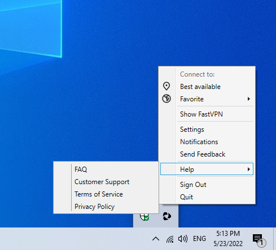Click the globe icon next to Favorite
Screen dimensions: 276x250
[x=167, y=99]
